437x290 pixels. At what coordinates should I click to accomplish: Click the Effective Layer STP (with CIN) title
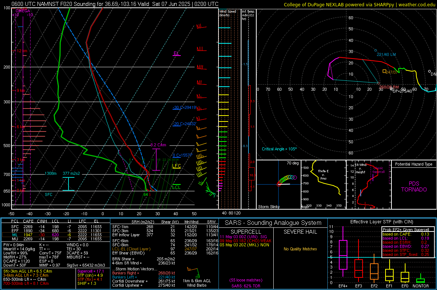381,222
